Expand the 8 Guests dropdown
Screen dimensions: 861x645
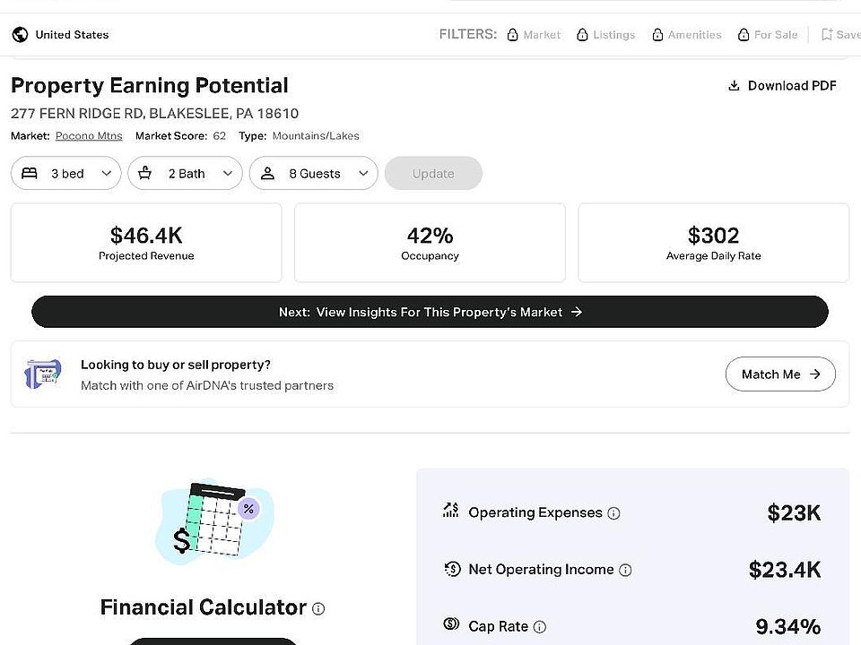click(314, 174)
